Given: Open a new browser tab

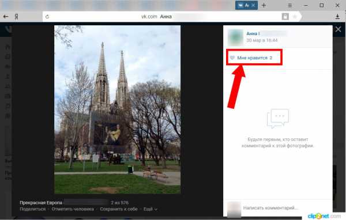Looking at the screenshot, I should coord(264,5).
